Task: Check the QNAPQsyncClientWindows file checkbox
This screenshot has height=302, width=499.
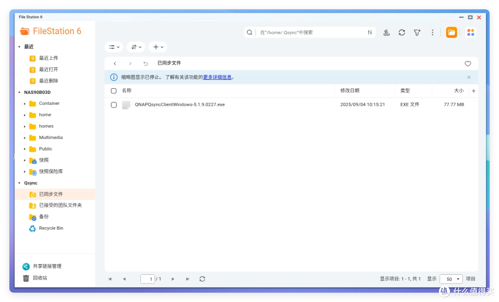Action: (114, 105)
